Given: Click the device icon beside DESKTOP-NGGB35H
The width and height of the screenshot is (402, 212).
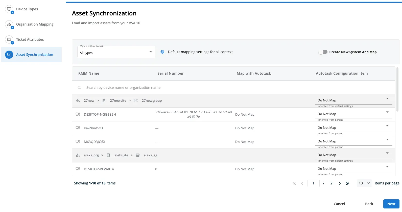Looking at the screenshot, I should 78,114.
